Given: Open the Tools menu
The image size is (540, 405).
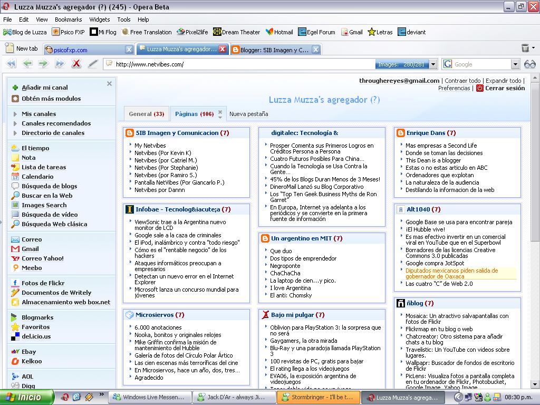Looking at the screenshot, I should pos(123,20).
